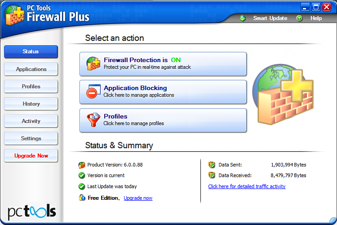Go to the Profiles sidebar tab

tap(31, 86)
